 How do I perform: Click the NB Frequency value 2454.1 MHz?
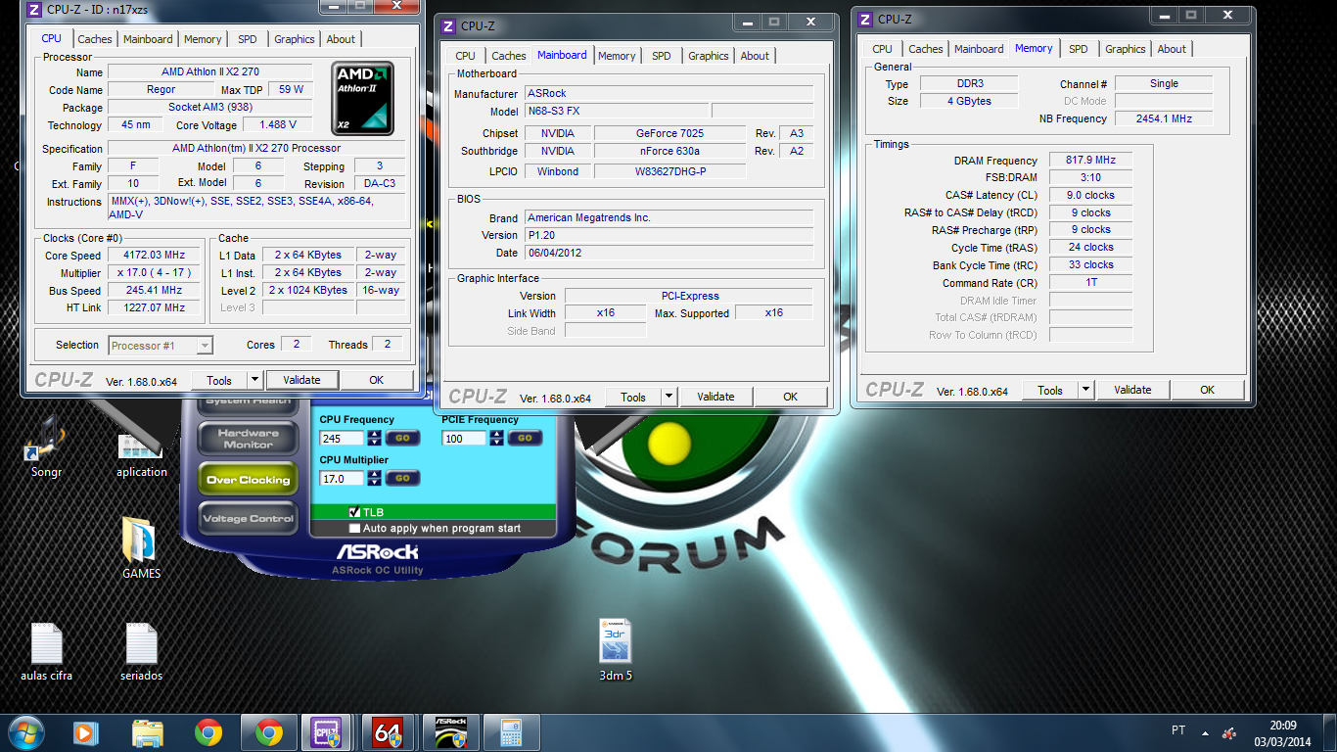1164,118
